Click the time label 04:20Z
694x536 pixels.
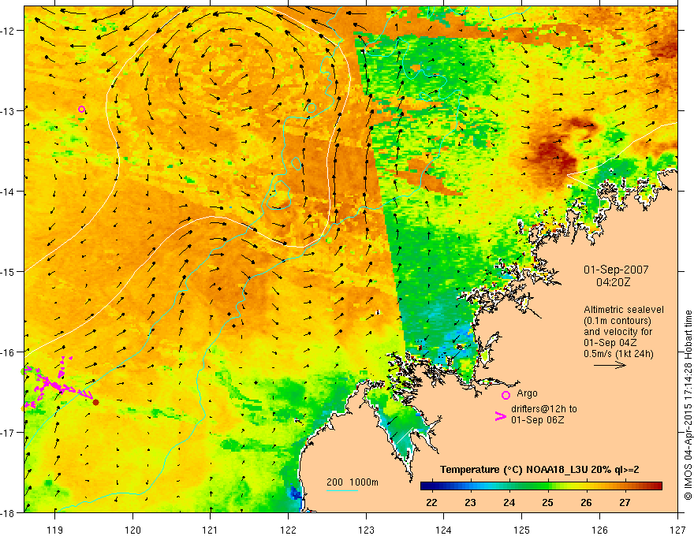(x=613, y=282)
